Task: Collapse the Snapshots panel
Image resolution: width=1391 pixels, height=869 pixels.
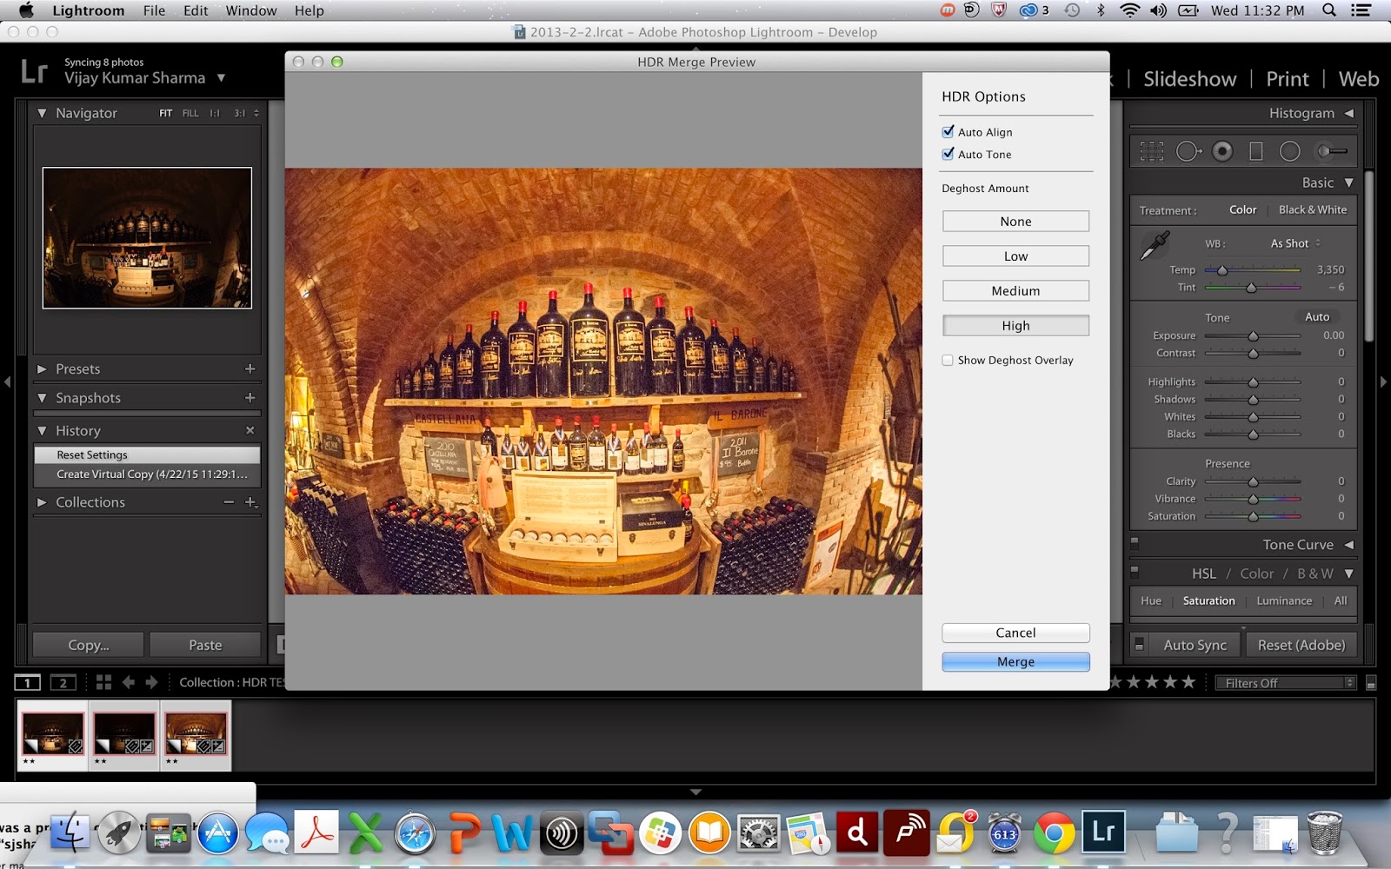Action: pos(42,397)
